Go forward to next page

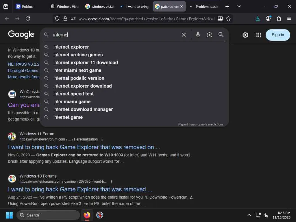coord(17,18)
